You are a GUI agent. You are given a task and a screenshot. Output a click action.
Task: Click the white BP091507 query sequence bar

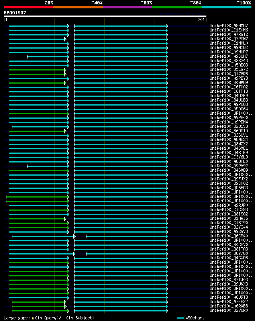tap(105, 16)
